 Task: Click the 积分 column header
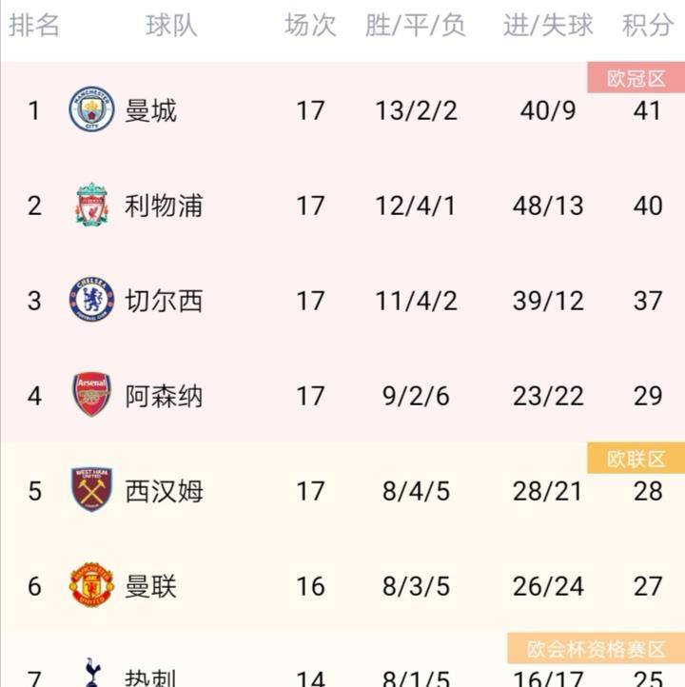(x=648, y=25)
